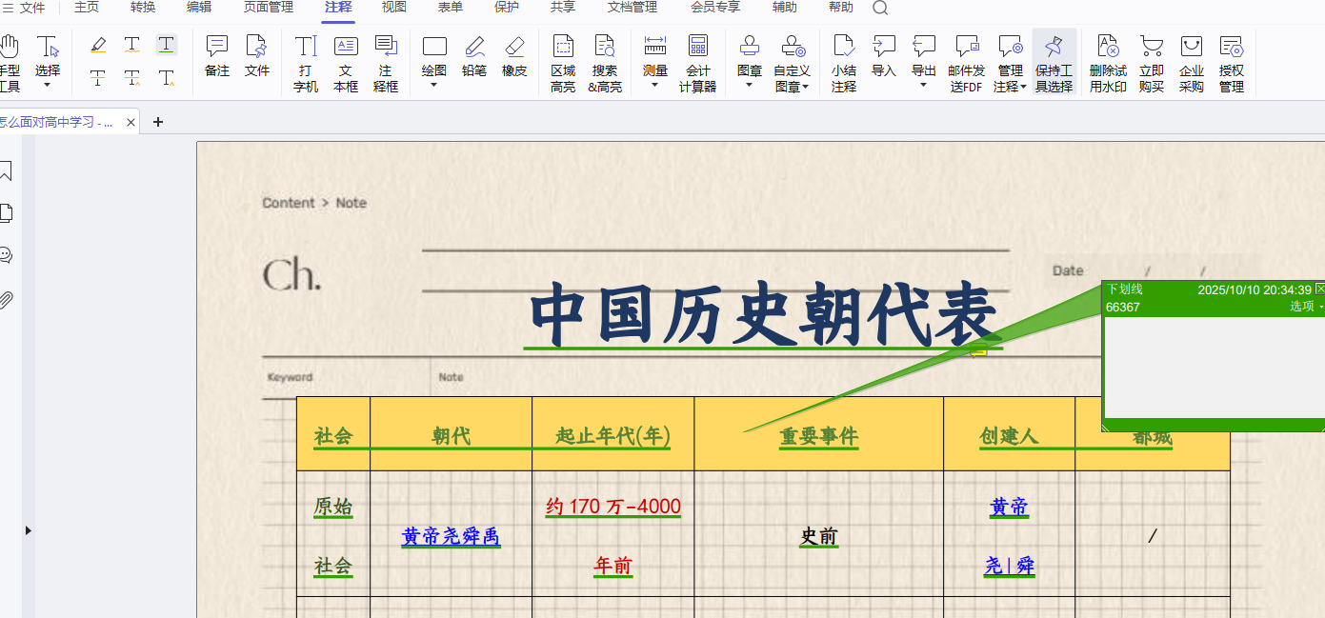Click the 备注 sticky note tool
Image resolution: width=1325 pixels, height=618 pixels.
click(x=217, y=57)
